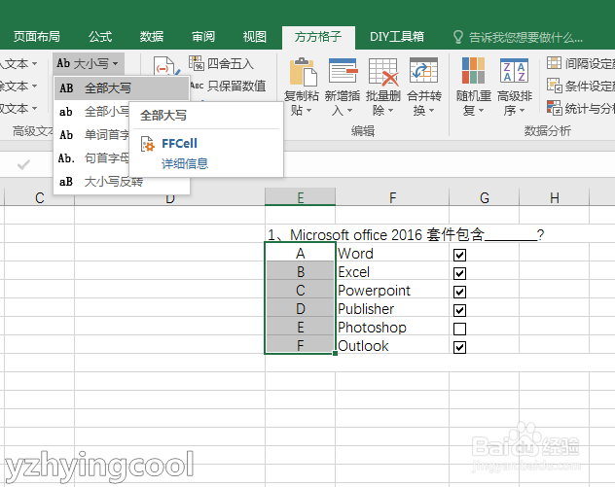Choose 大小写反转 menu entry
This screenshot has width=615, height=487.
tap(122, 182)
